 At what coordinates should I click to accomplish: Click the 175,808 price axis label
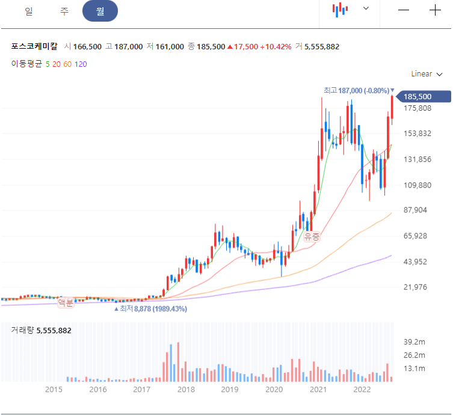[x=417, y=108]
